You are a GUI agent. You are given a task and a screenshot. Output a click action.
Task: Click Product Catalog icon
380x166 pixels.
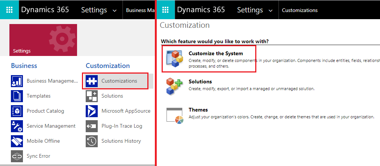[x=17, y=111]
